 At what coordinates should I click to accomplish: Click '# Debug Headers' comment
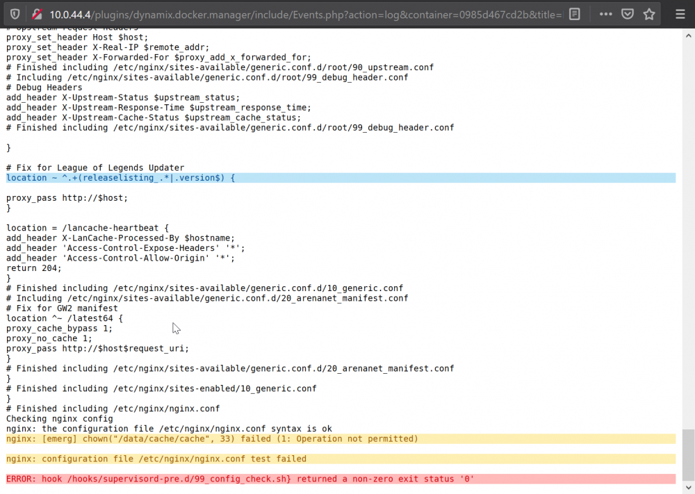click(x=44, y=88)
